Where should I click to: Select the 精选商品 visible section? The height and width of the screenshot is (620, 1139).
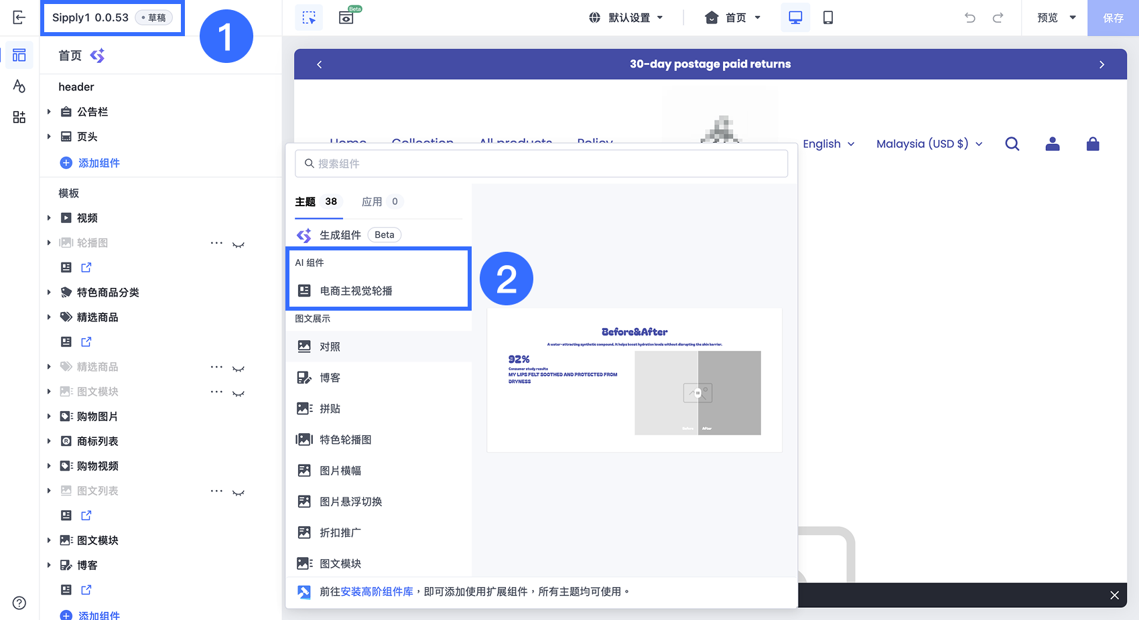pos(97,317)
